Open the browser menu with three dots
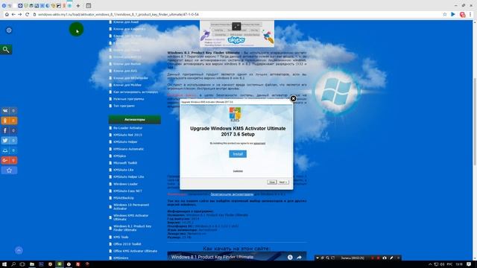The height and width of the screenshot is (268, 477). 470,14
